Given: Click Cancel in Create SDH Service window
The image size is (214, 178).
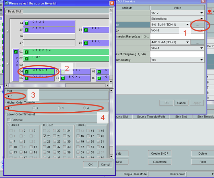Looking at the screenshot, I should [182, 103].
